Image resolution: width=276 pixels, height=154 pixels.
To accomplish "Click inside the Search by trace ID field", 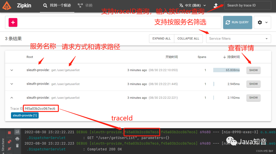I will coord(247,5).
